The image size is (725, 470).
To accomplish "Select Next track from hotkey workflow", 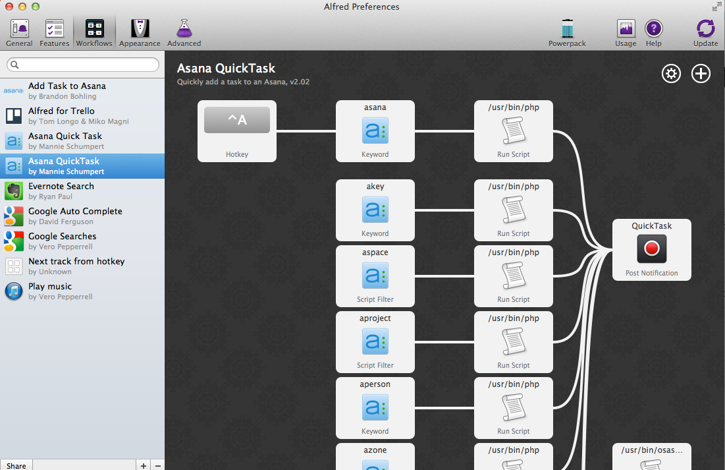I will 82,266.
